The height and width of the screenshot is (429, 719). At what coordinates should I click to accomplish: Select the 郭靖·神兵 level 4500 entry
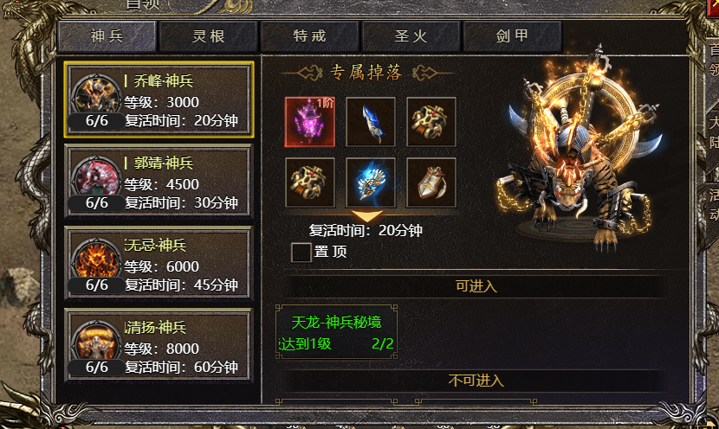click(159, 181)
